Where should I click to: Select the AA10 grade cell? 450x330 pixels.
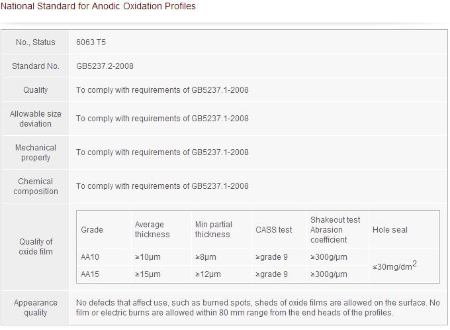pos(90,257)
